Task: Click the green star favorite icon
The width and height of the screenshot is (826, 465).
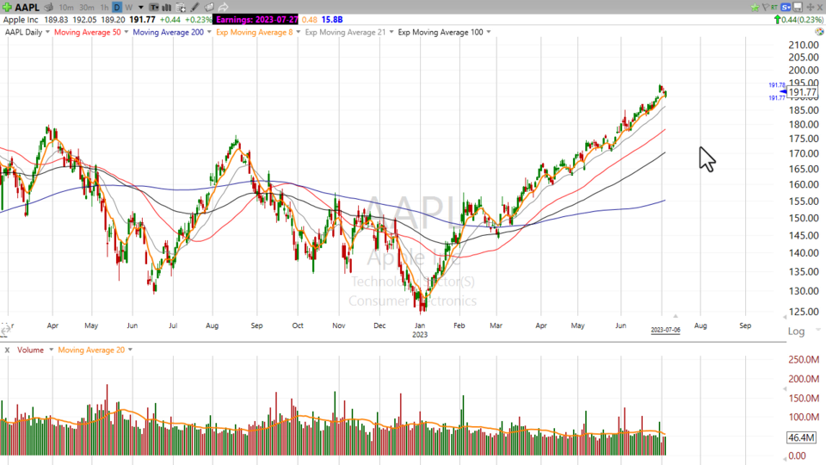Action: pyautogui.click(x=755, y=7)
